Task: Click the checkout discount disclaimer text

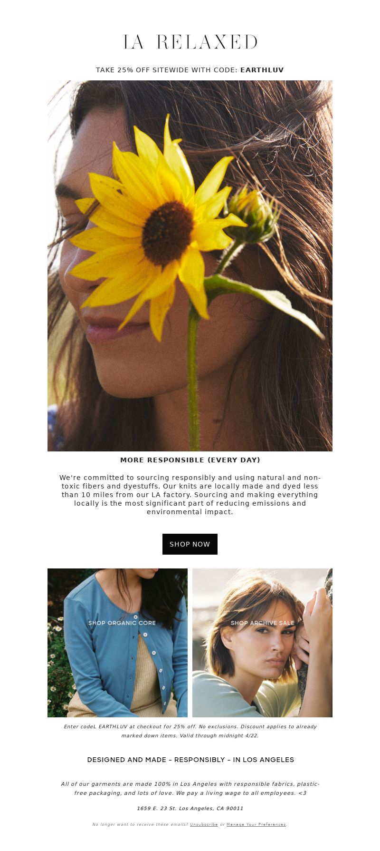Action: pos(190,731)
